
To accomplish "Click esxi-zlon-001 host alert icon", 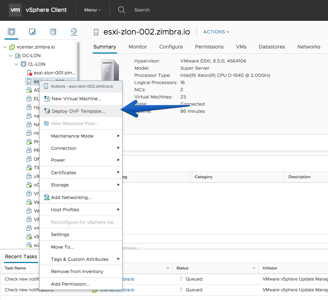I will (x=29, y=73).
